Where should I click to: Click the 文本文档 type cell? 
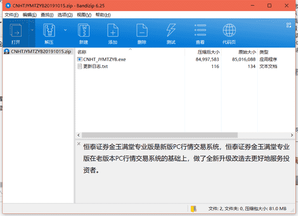tap(268, 66)
